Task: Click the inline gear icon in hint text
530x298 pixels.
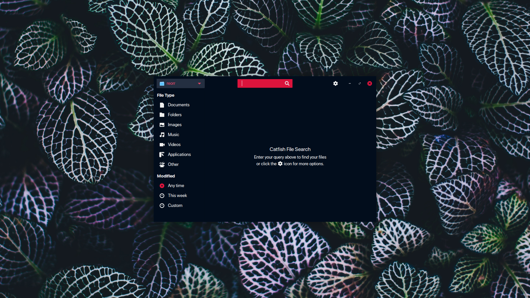Action: [x=280, y=164]
